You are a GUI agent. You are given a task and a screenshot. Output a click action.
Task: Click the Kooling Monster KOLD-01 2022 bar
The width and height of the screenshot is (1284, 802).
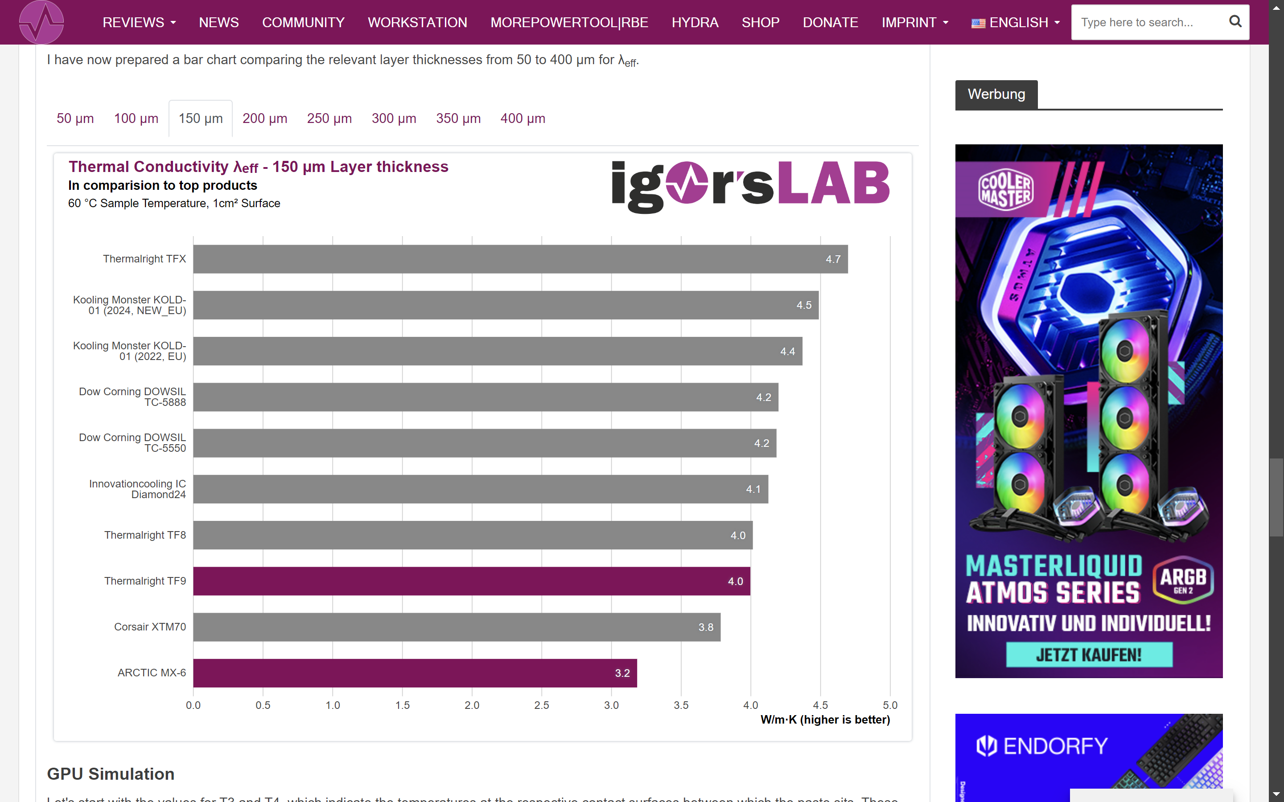click(x=498, y=351)
